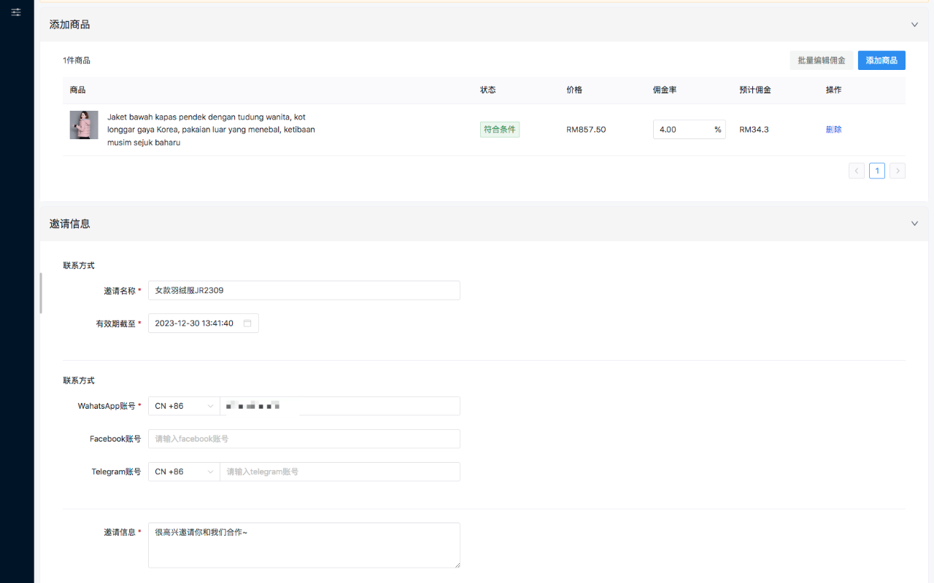
Task: Click the blue 添加商品 button
Action: pyautogui.click(x=881, y=60)
